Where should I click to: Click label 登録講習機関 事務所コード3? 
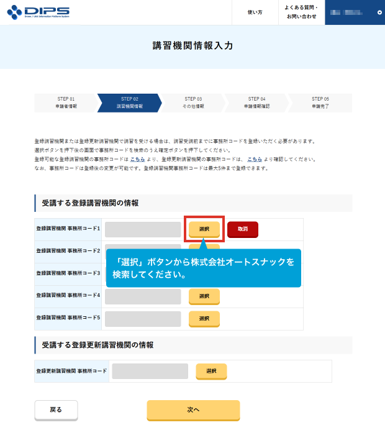pos(68,273)
